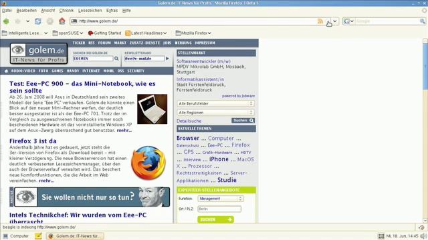Screen dimensions: 428x240
Task: Select the Golem.de Firefox taskbar entry
Action: (75, 236)
